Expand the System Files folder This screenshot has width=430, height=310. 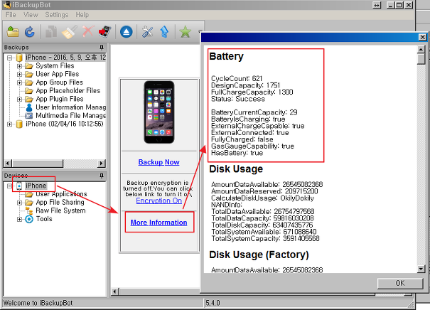point(19,66)
